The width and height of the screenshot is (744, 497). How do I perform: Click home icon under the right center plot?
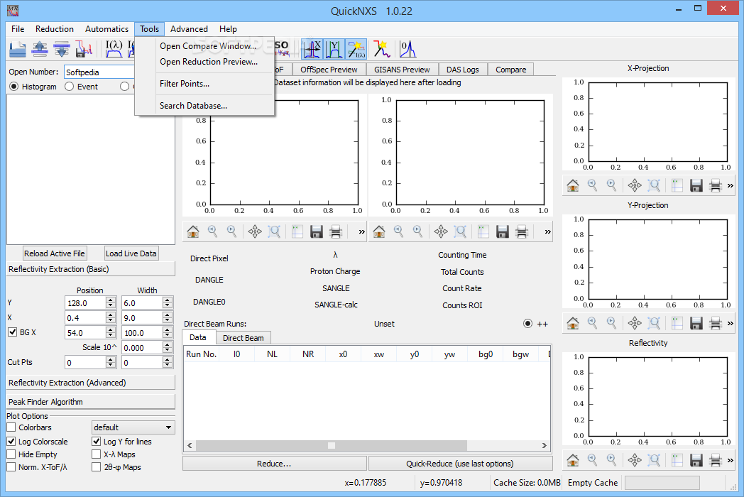(379, 231)
